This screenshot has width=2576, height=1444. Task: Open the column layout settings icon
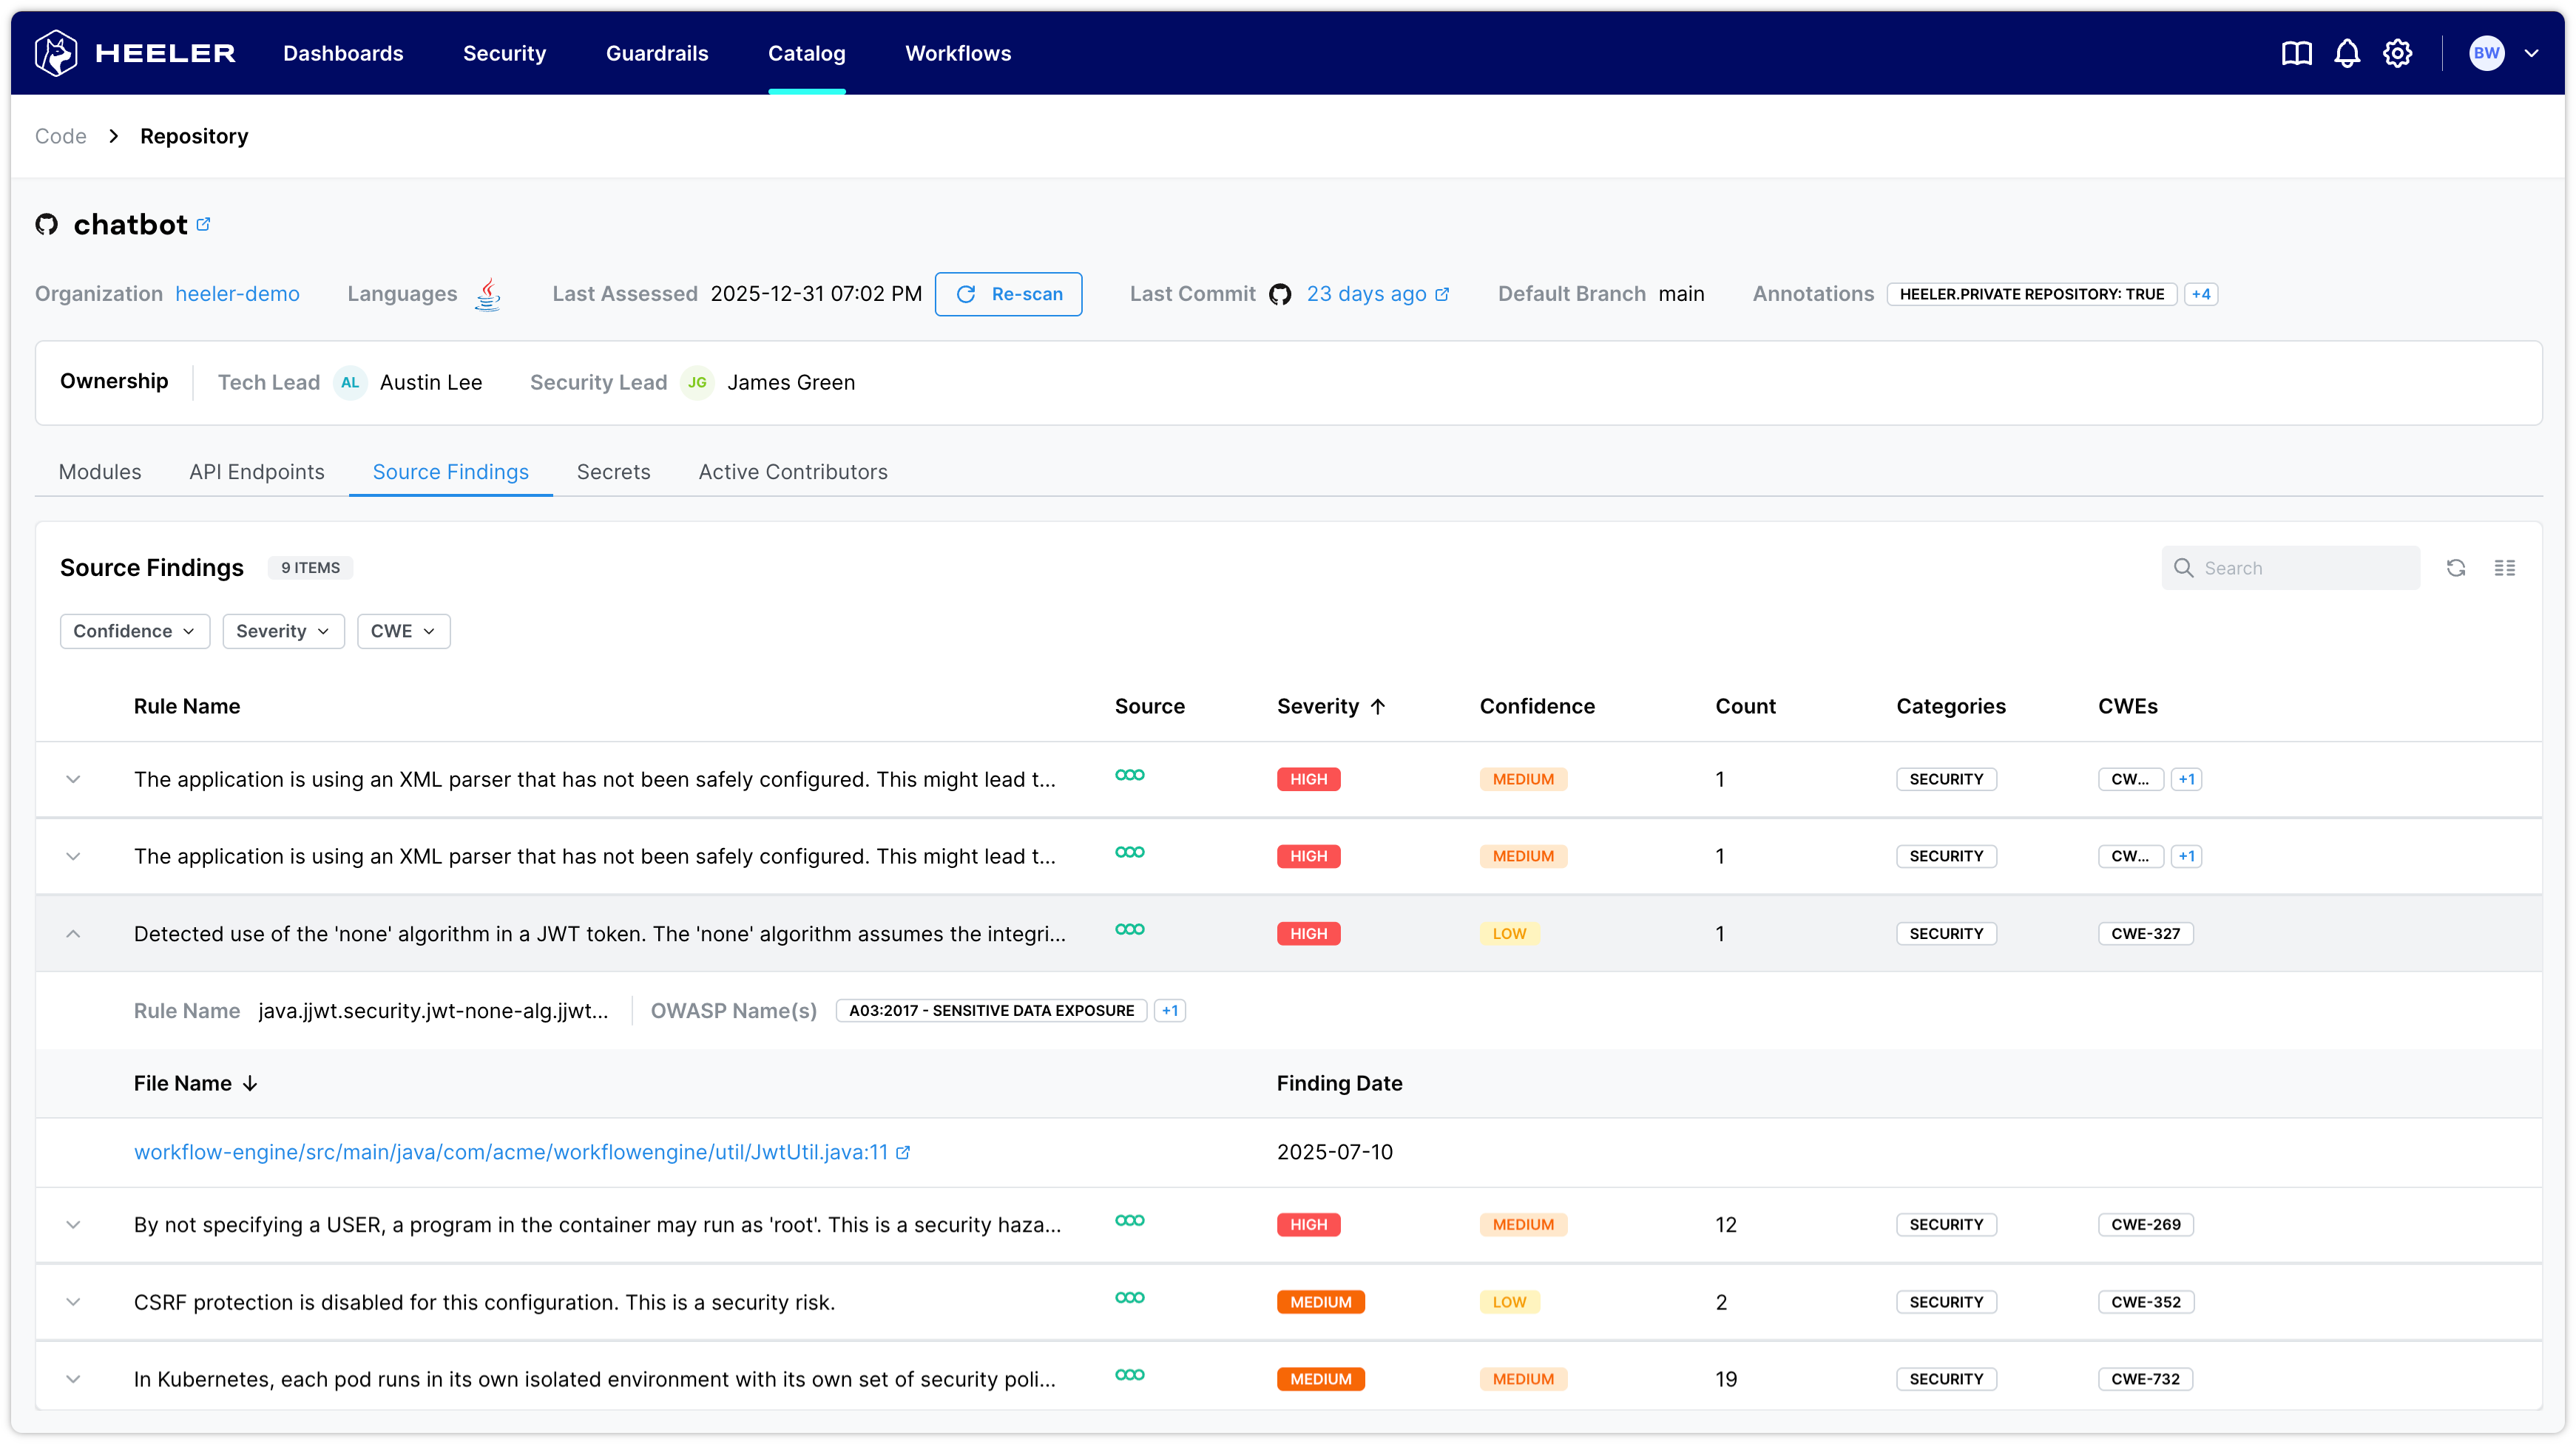click(x=2504, y=568)
